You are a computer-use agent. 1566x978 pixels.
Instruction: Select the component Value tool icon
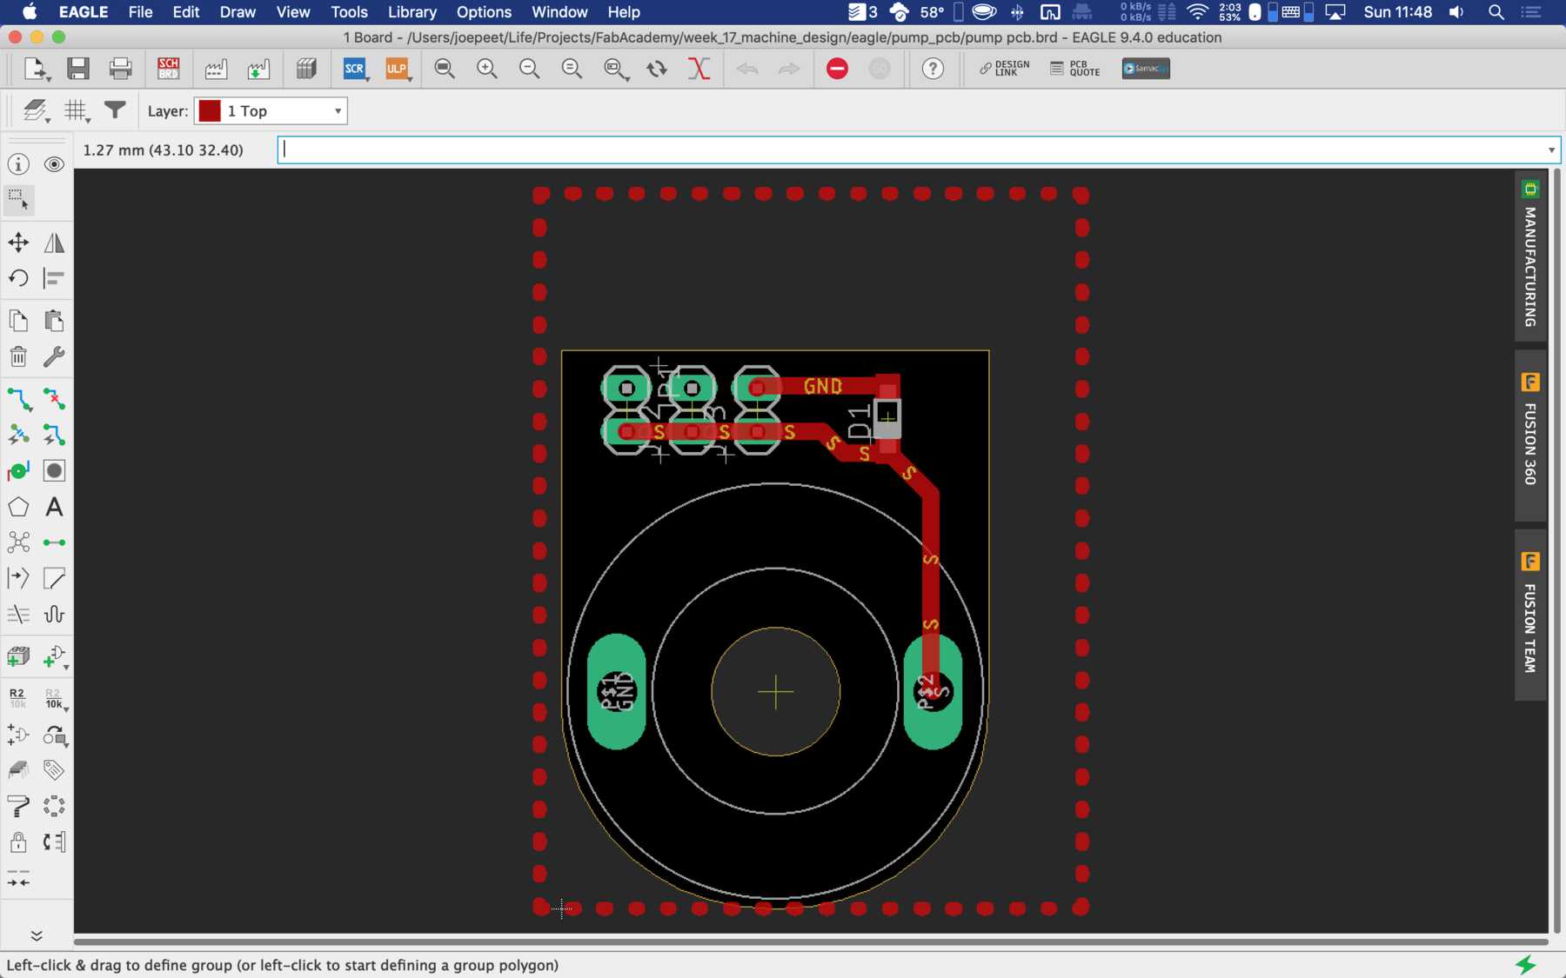(x=54, y=698)
